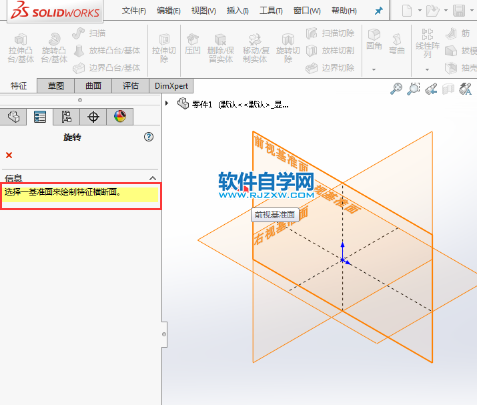Image resolution: width=477 pixels, height=405 pixels.
Task: Open the ConfigurationManager tab icon
Action: [x=66, y=117]
